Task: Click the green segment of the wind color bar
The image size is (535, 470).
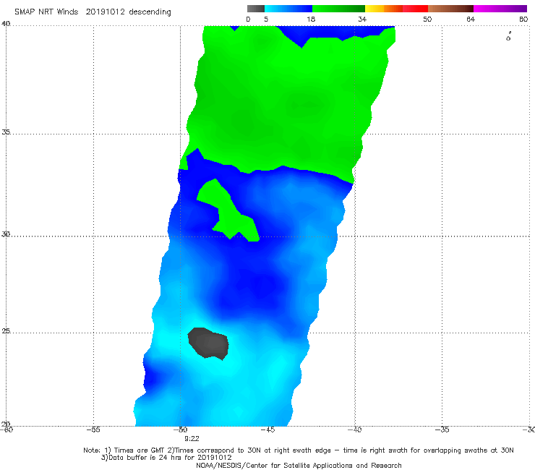Action: (338, 9)
